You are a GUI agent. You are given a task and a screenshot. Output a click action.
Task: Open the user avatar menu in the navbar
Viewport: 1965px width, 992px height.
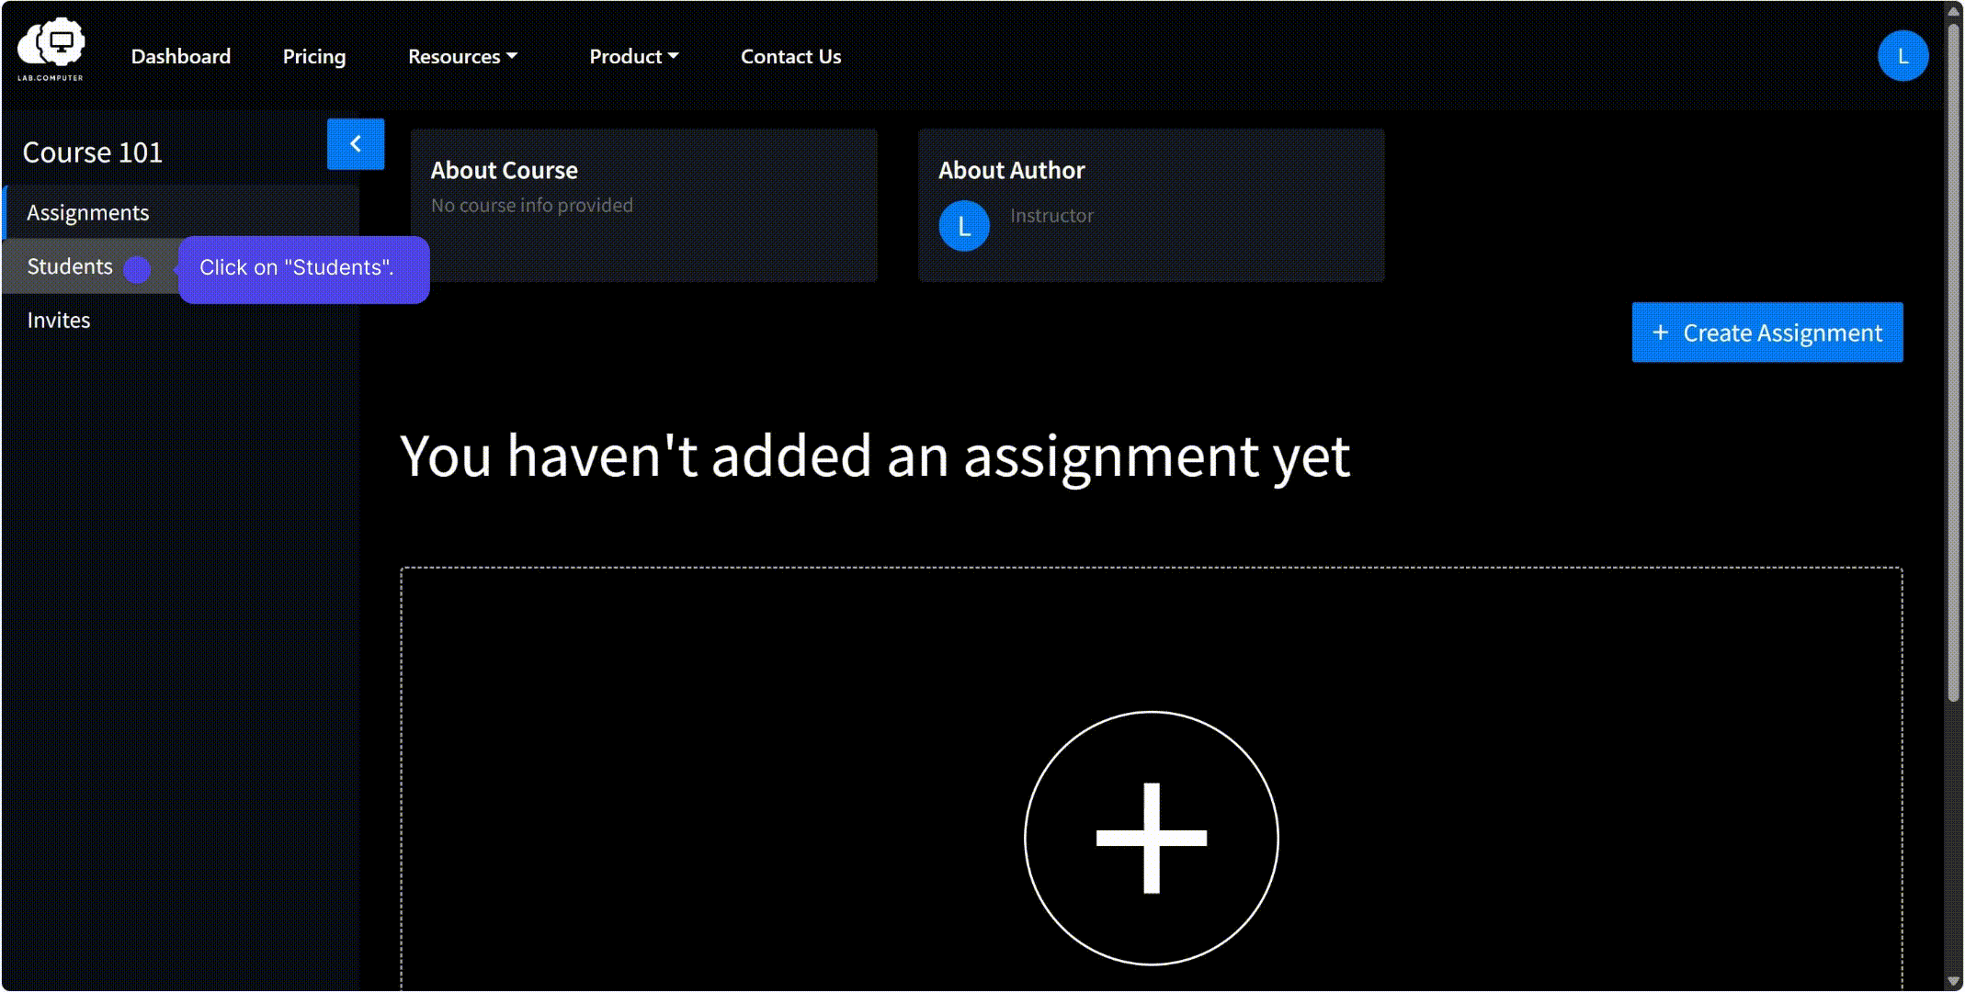click(1903, 56)
